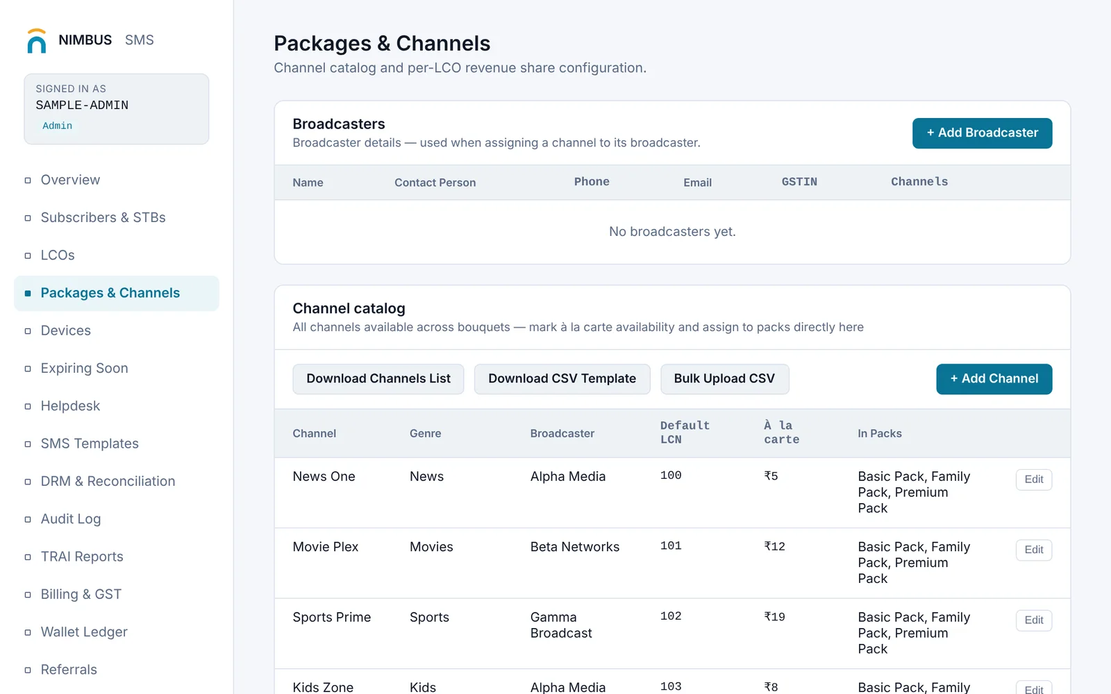Image resolution: width=1111 pixels, height=694 pixels.
Task: Click the Admin role badge
Action: pyautogui.click(x=57, y=126)
